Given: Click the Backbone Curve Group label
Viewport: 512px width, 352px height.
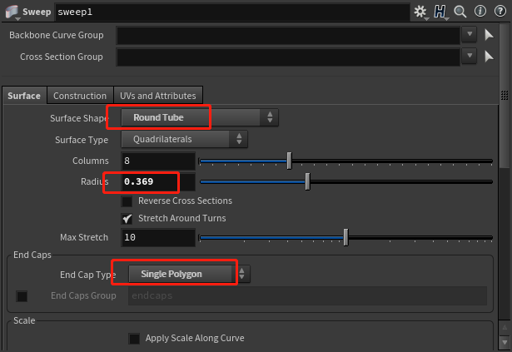Looking at the screenshot, I should [56, 35].
